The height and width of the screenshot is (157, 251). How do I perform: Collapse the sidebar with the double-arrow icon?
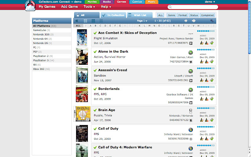tap(77, 21)
